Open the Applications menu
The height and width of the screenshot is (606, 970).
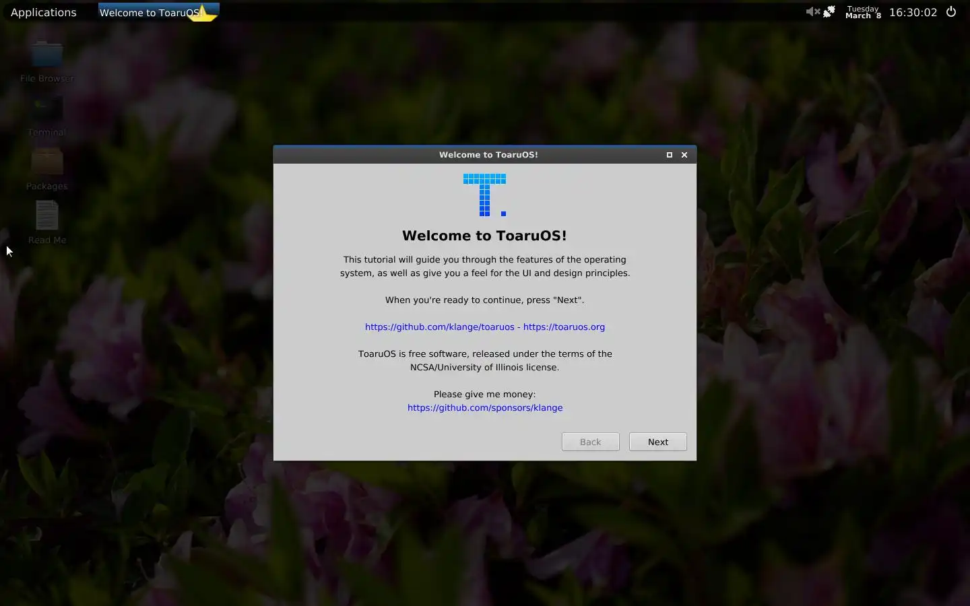coord(44,12)
